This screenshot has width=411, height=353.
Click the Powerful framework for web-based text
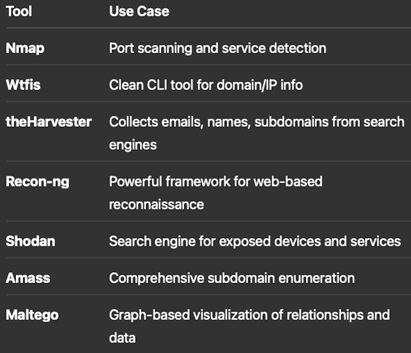coord(215,181)
